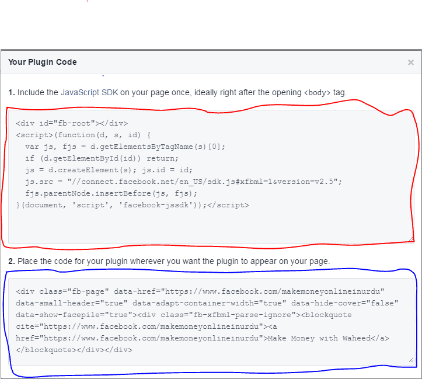
Task: Click the line ending with 'facebook-jssdk'
Action: (132, 205)
